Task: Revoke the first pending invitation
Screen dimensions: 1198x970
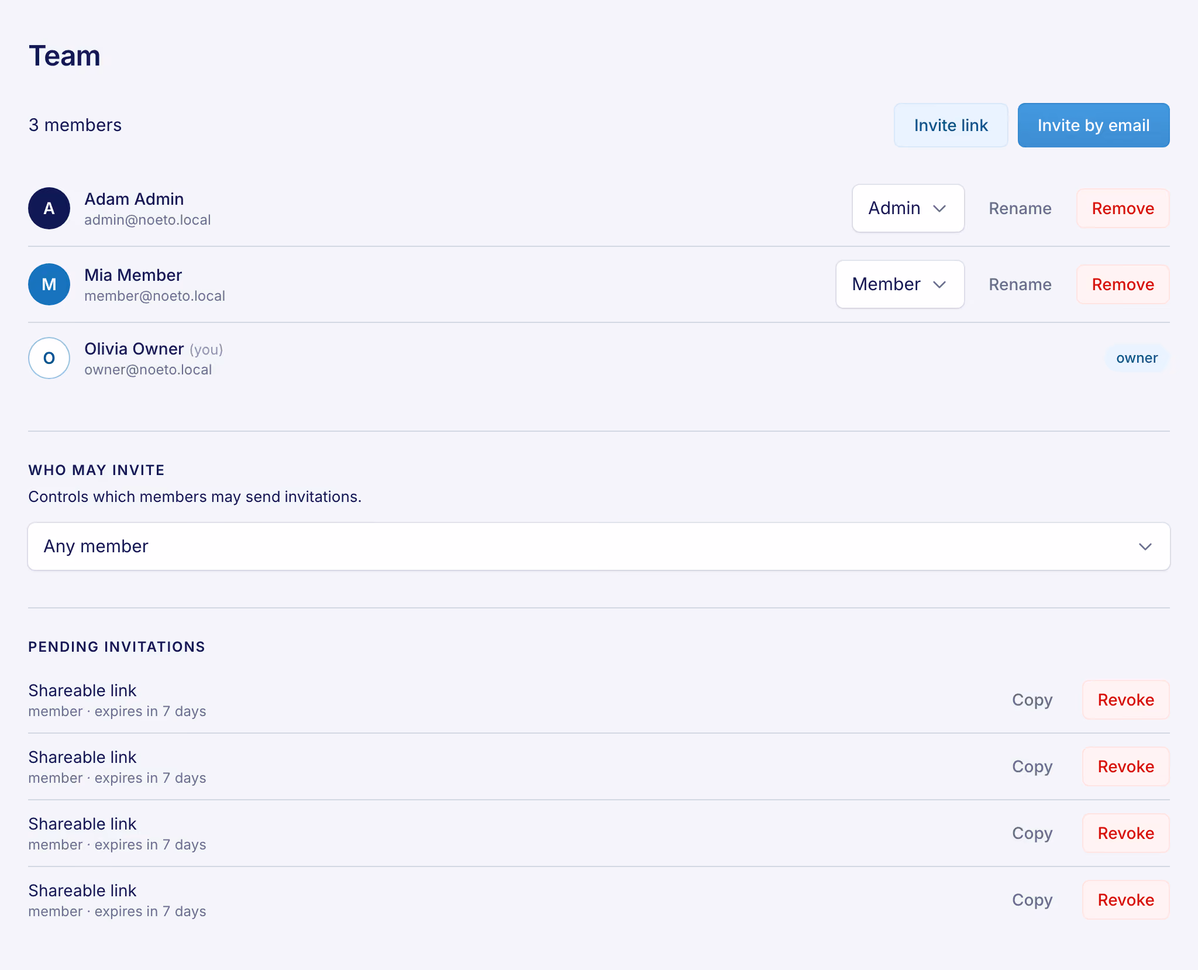Action: tap(1126, 700)
